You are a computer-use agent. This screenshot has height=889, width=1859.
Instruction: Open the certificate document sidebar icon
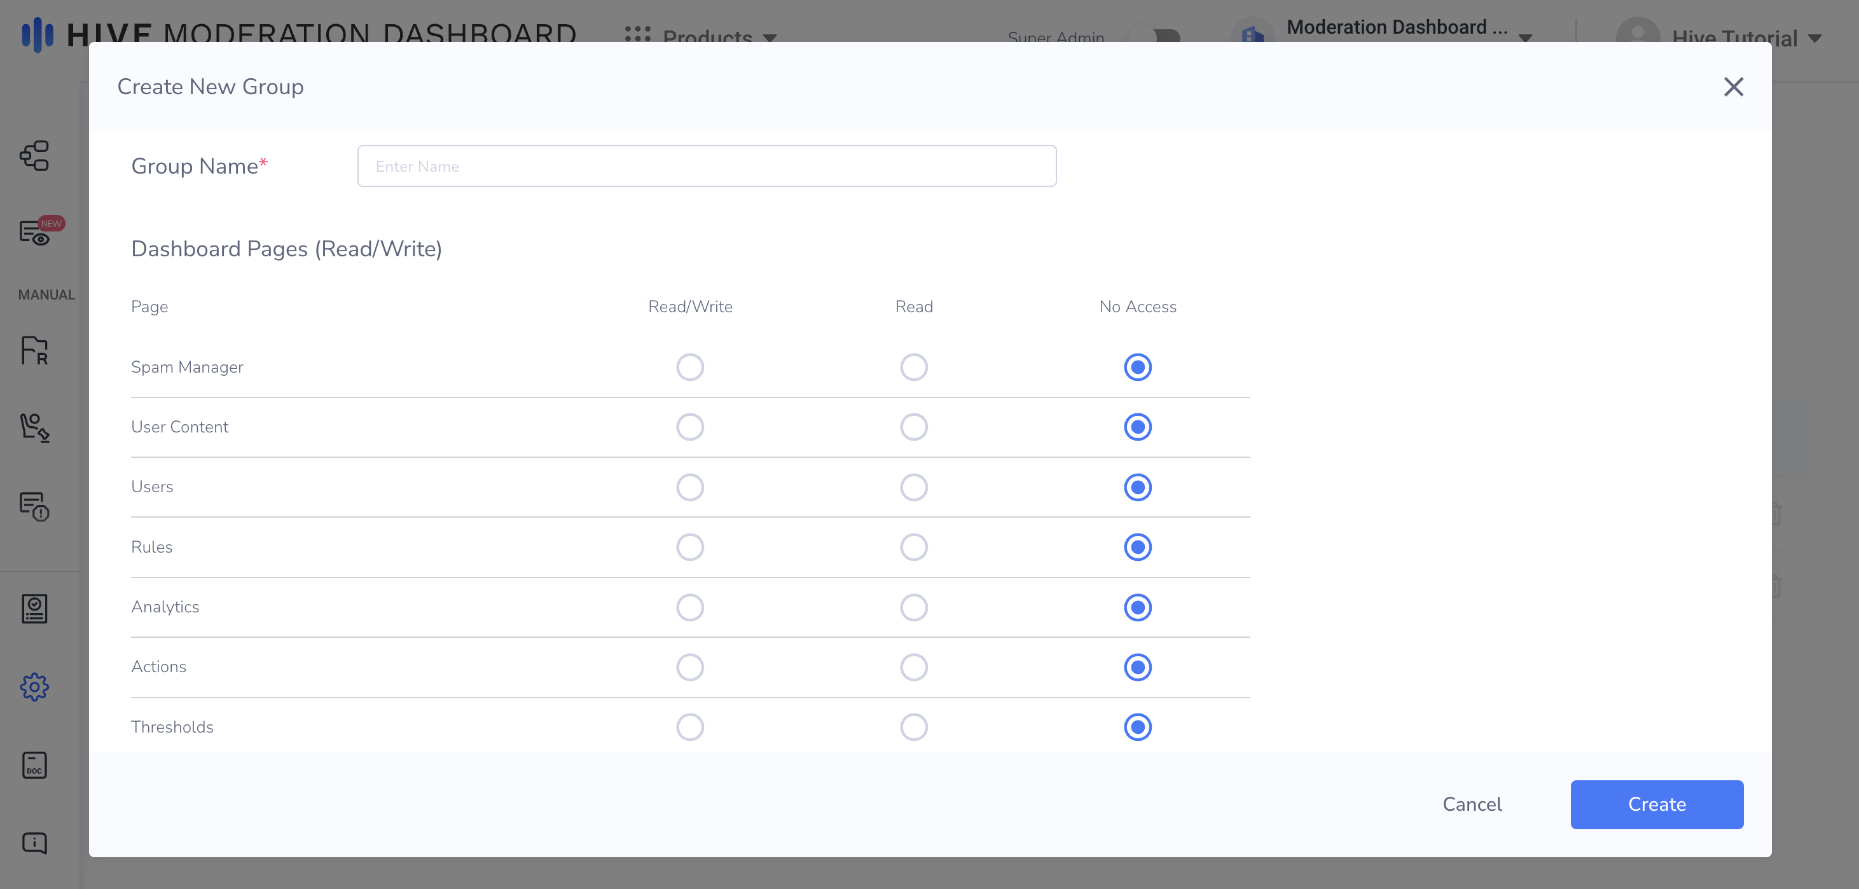pyautogui.click(x=34, y=609)
